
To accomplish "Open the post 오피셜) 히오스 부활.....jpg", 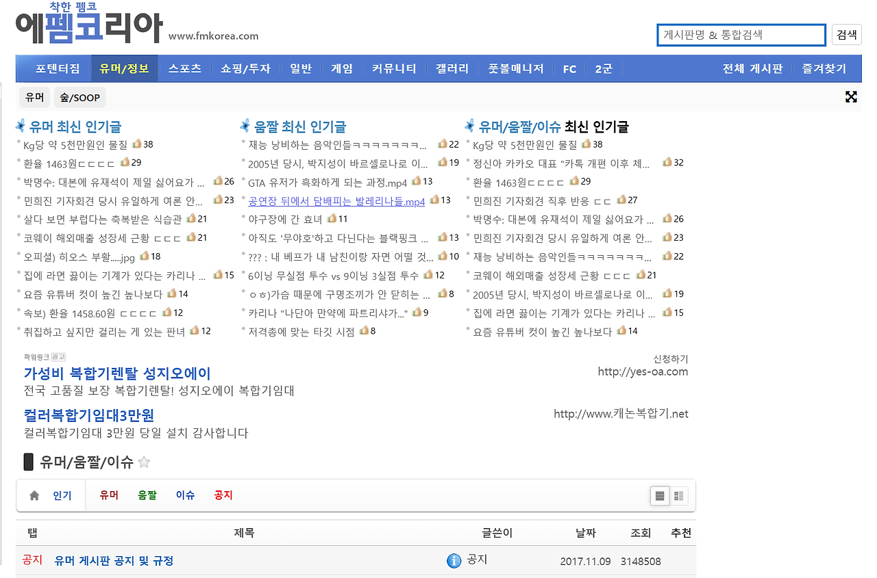I will click(x=79, y=257).
